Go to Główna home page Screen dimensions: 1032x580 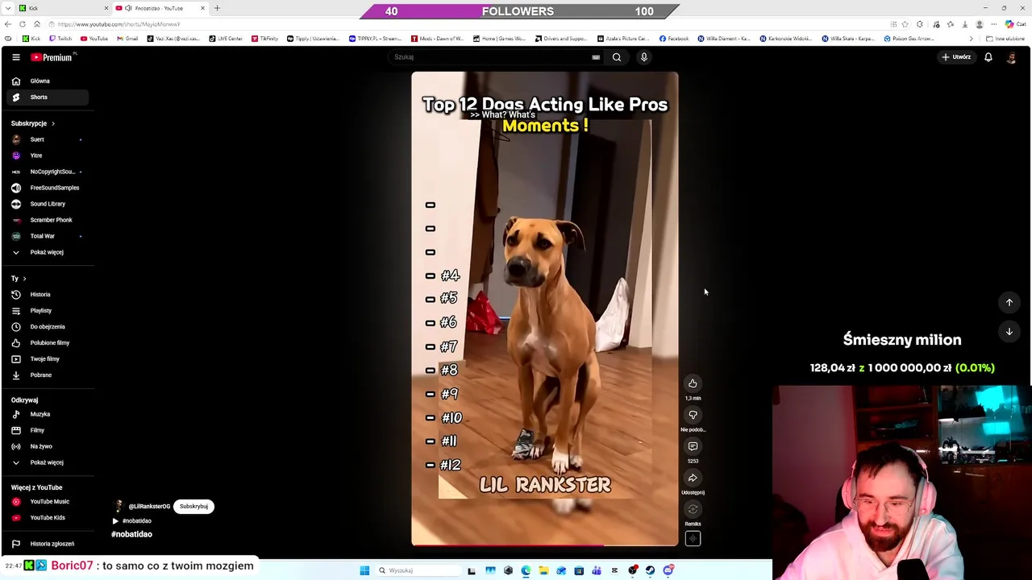click(47, 81)
